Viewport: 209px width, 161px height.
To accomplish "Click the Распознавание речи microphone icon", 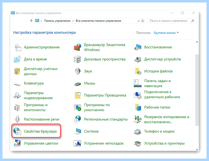I will (17, 119).
